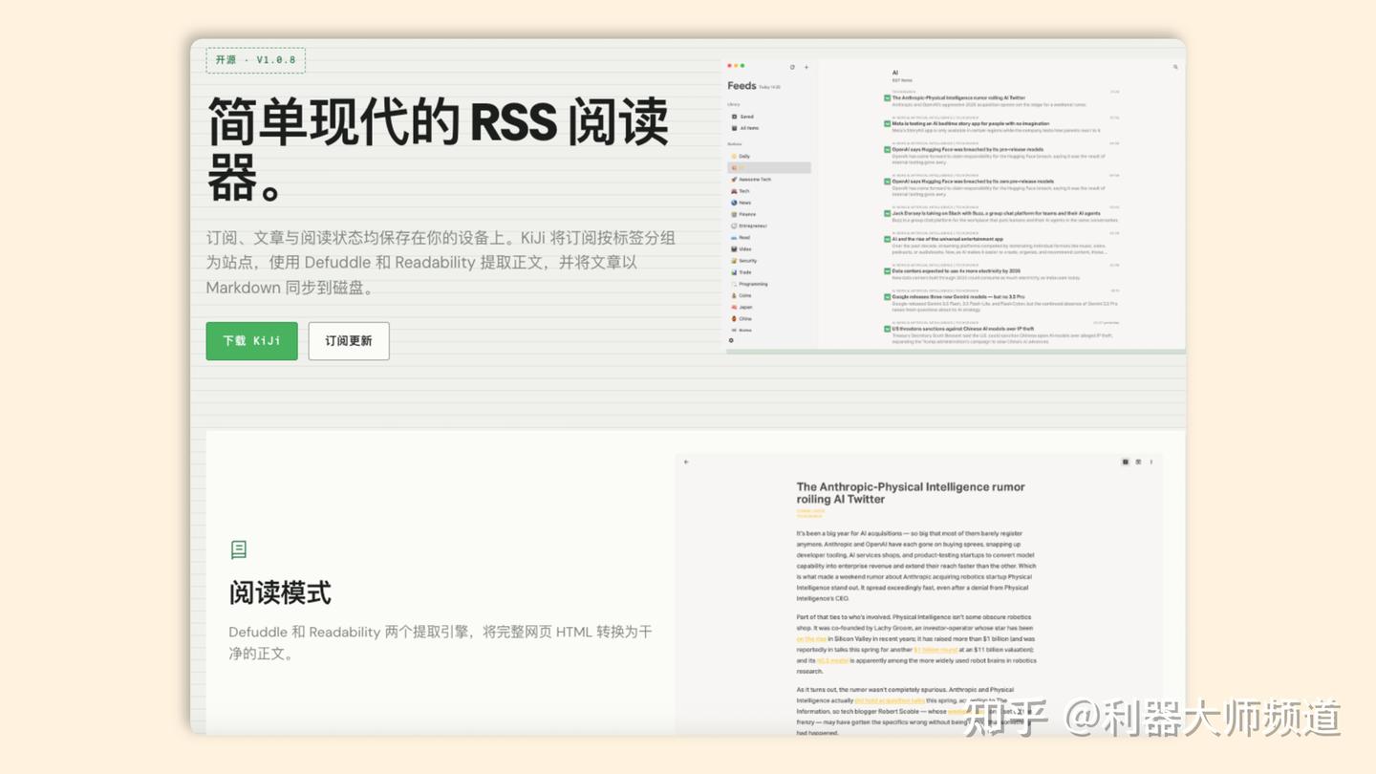Viewport: 1376px width, 774px height.
Task: Click the 开源 · V1.0.8 version badge
Action: (255, 60)
